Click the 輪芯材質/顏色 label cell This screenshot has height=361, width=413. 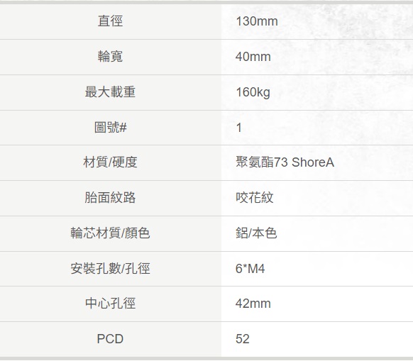(111, 233)
